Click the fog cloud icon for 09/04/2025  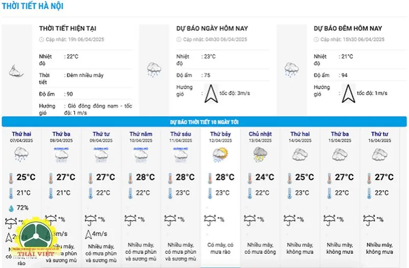[101, 155]
